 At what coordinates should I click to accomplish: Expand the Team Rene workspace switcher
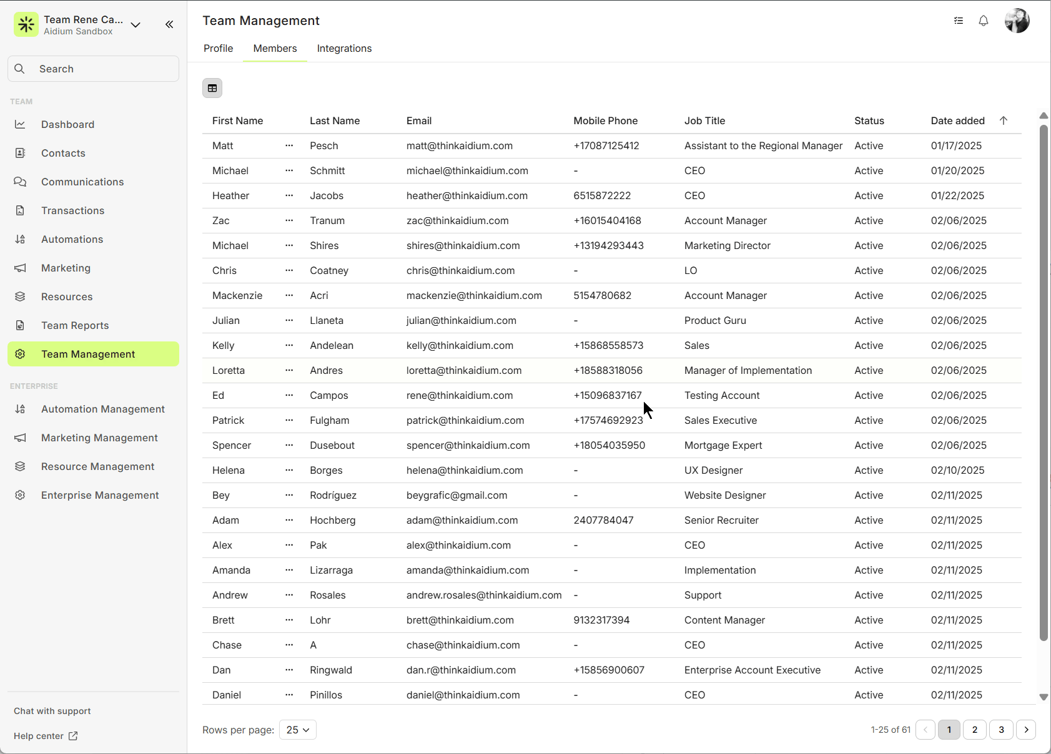click(136, 25)
